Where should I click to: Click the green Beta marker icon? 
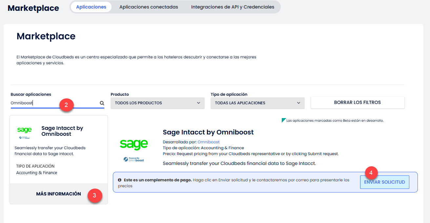(x=284, y=120)
